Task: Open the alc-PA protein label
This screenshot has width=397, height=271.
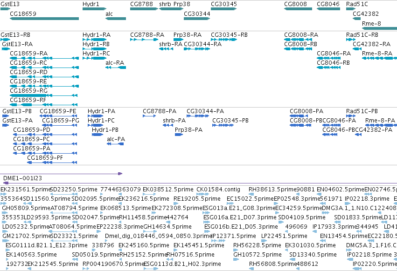Action: [x=116, y=139]
